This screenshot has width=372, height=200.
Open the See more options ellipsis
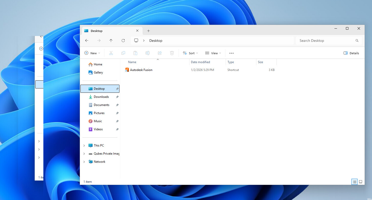click(x=231, y=53)
